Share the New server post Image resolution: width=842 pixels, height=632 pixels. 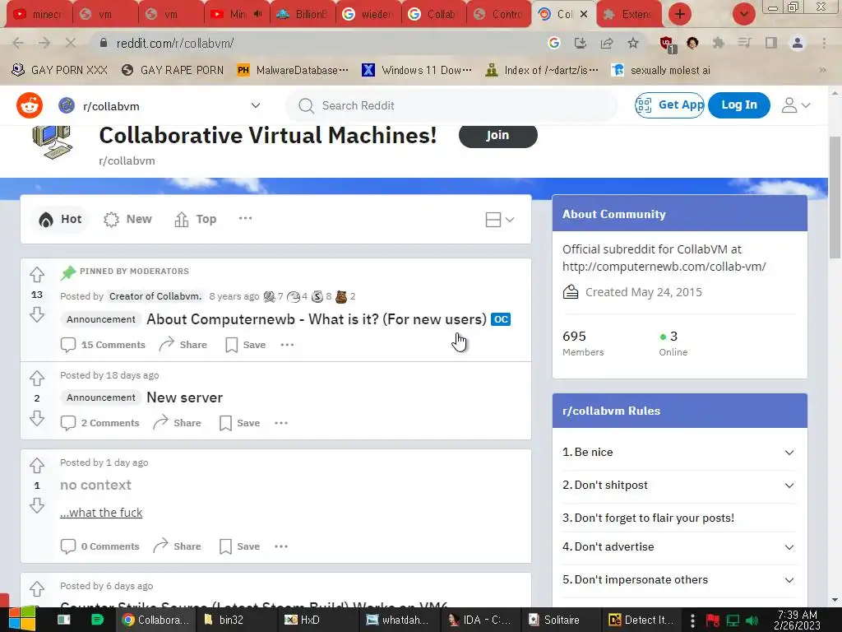pos(178,423)
